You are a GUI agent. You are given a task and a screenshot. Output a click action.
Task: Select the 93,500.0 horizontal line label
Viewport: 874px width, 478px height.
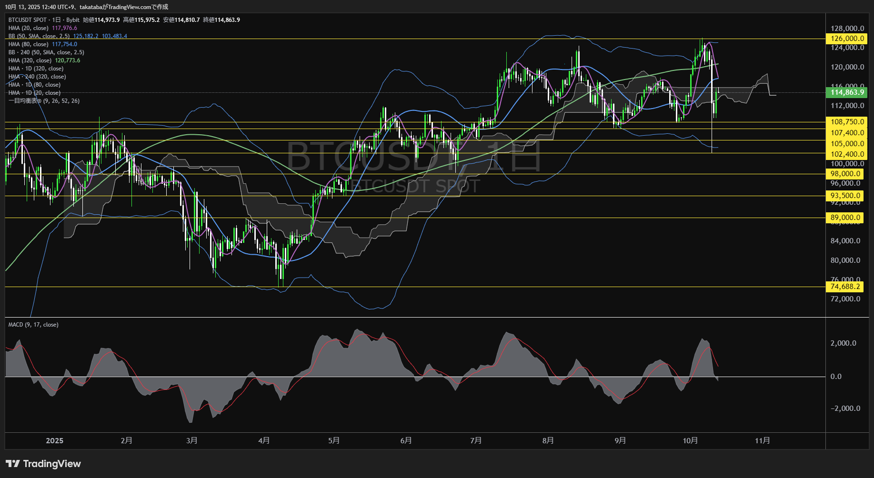click(845, 196)
